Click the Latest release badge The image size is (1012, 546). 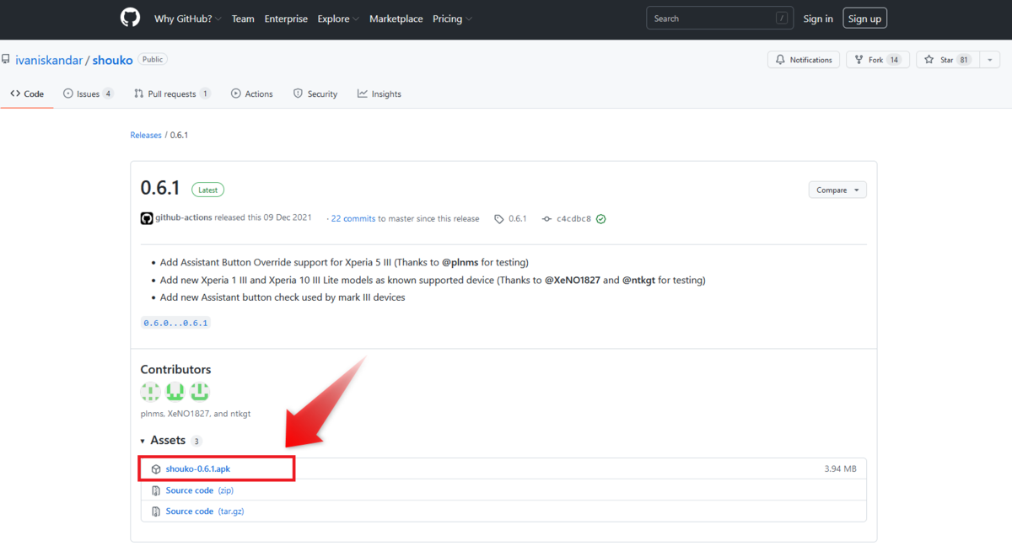point(207,190)
